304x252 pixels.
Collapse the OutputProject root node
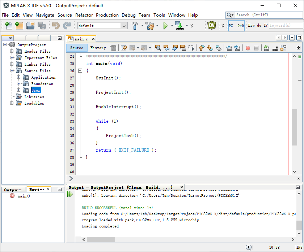pos(5,45)
